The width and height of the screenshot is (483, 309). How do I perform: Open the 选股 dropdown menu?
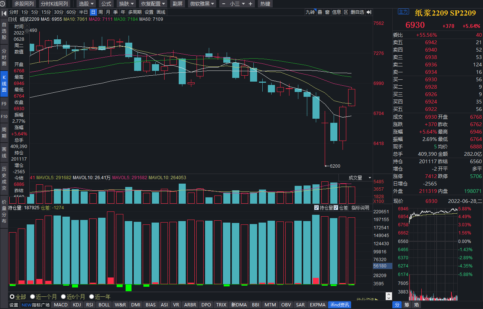[x=86, y=4]
